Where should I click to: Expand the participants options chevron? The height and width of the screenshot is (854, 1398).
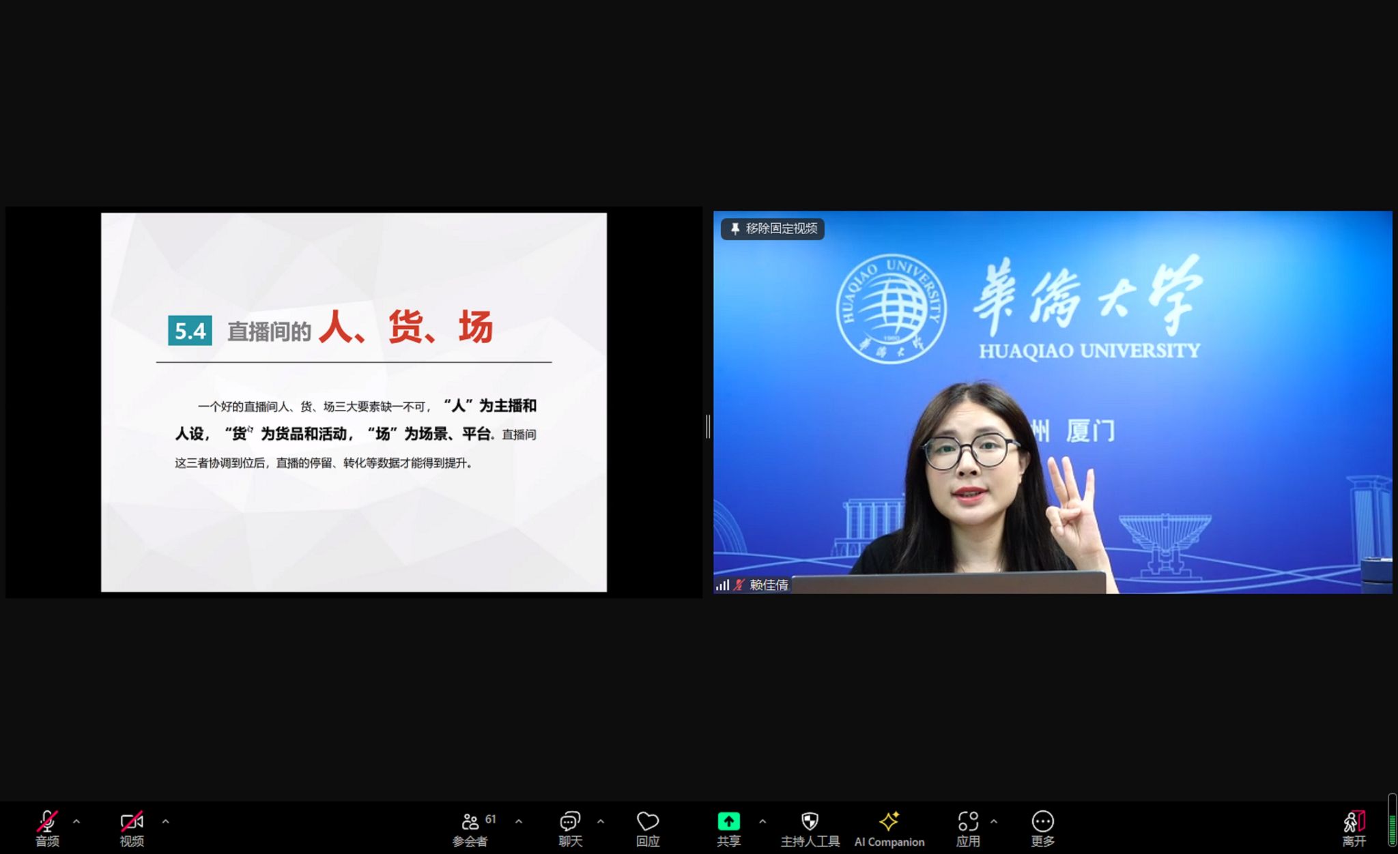[x=519, y=821]
